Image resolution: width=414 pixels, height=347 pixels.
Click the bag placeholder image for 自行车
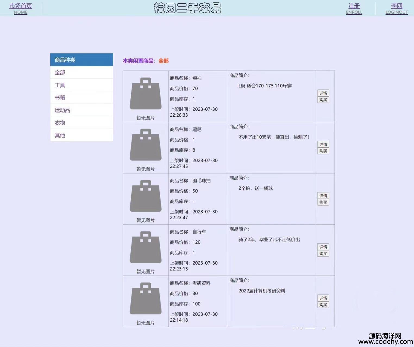coord(146,247)
